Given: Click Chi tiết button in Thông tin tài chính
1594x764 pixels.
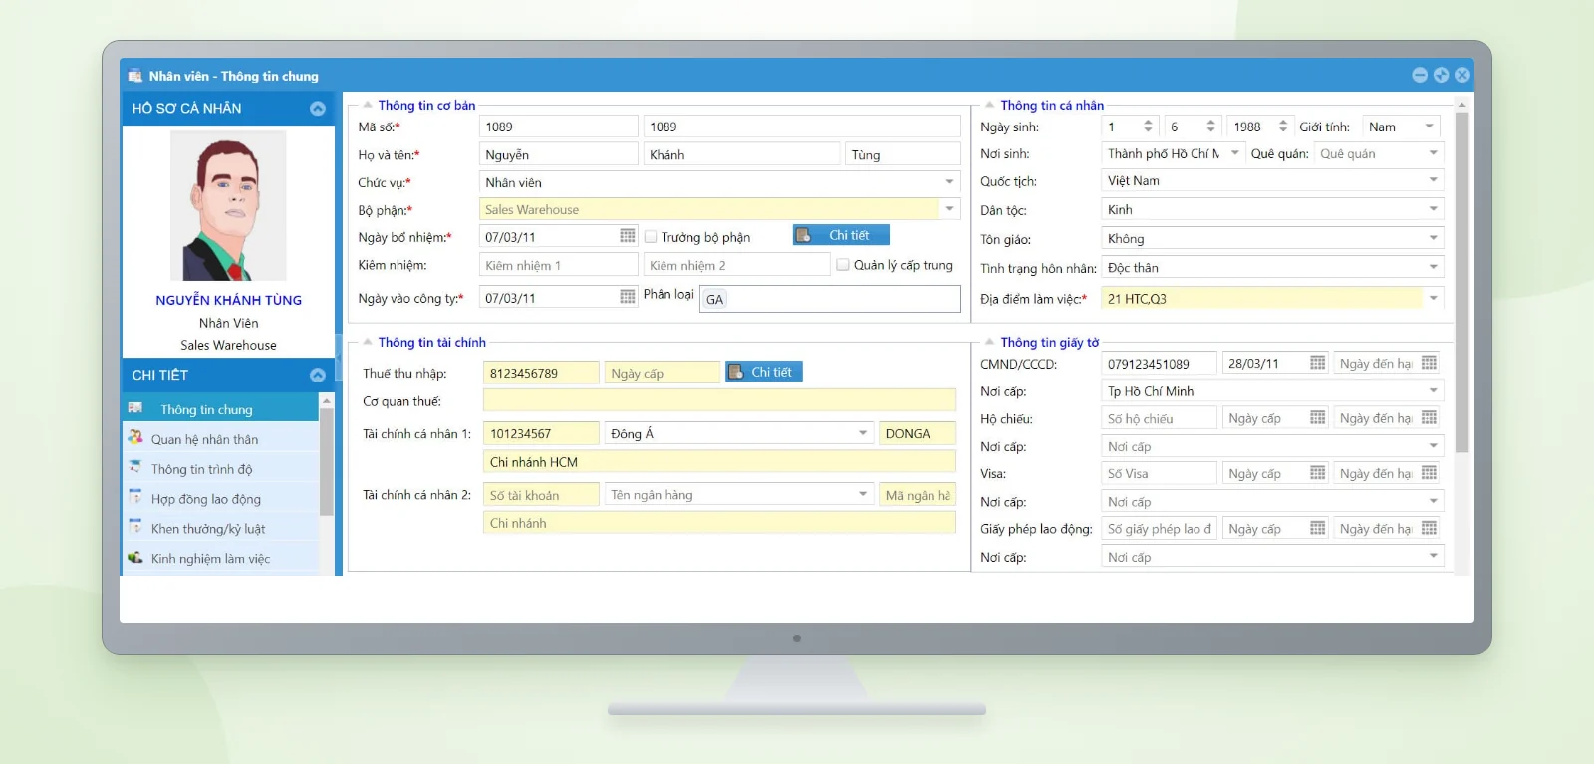Looking at the screenshot, I should pos(764,372).
